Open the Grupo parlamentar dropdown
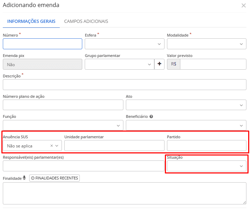251x209 pixels. [119, 64]
